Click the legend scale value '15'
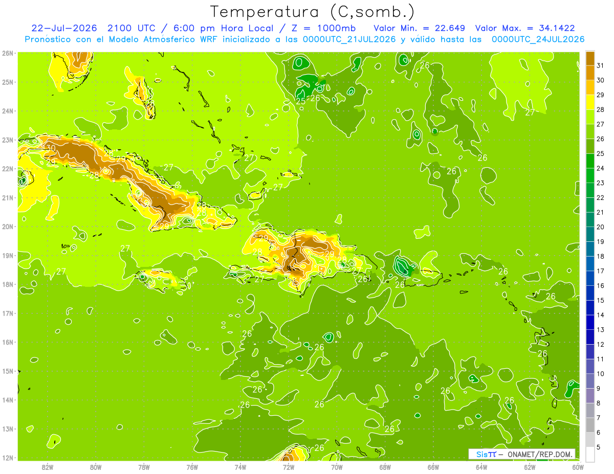This screenshot has width=614, height=474. pyautogui.click(x=601, y=300)
